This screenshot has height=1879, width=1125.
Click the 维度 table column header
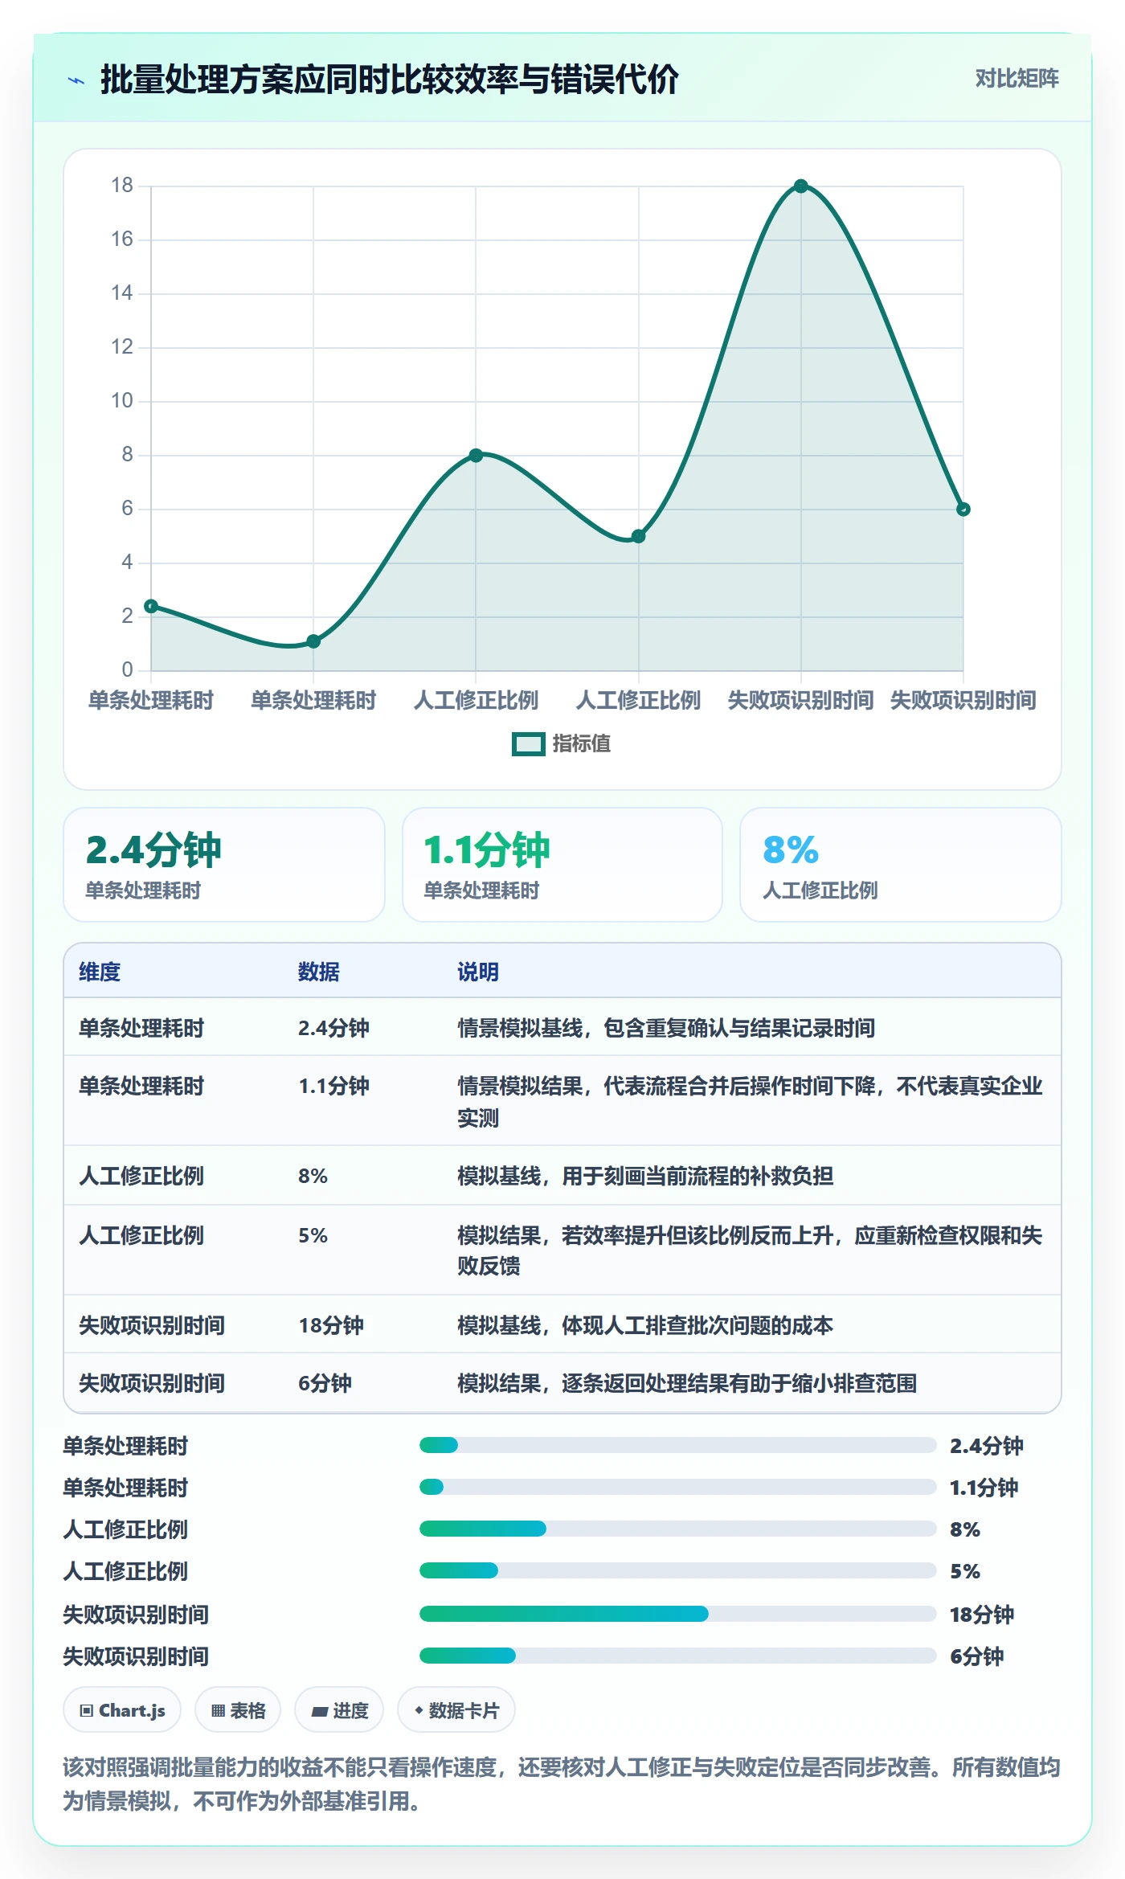pyautogui.click(x=100, y=972)
